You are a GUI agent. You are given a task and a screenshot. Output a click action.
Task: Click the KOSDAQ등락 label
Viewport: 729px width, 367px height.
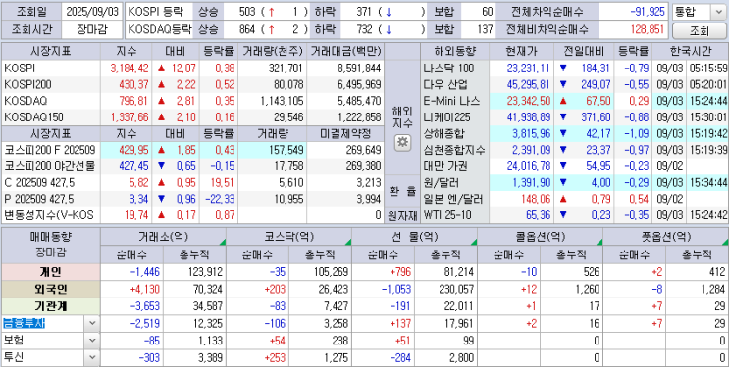(x=159, y=30)
